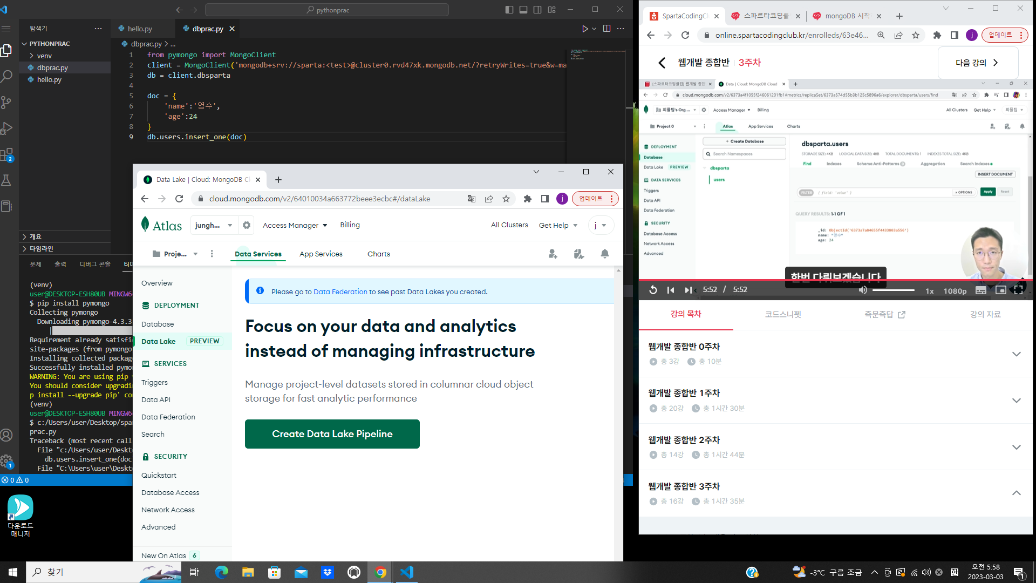Collapse the 웹개발 종합반 3주차 section

1017,493
